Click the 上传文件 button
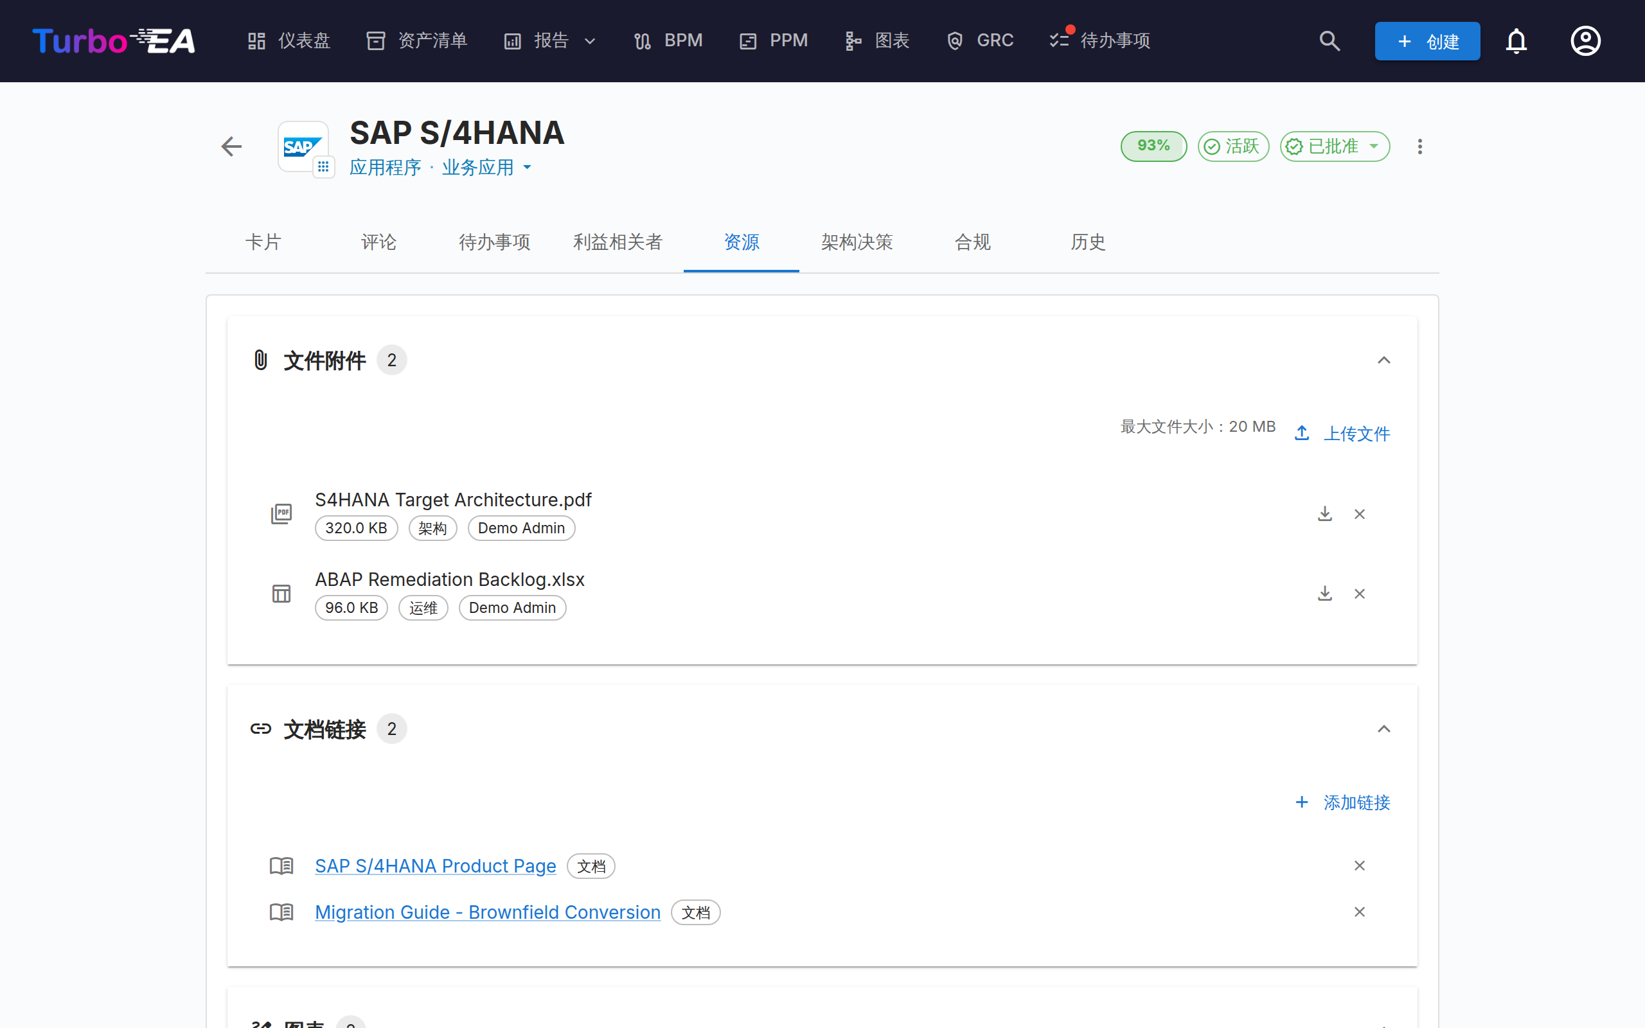The width and height of the screenshot is (1645, 1028). (1342, 433)
